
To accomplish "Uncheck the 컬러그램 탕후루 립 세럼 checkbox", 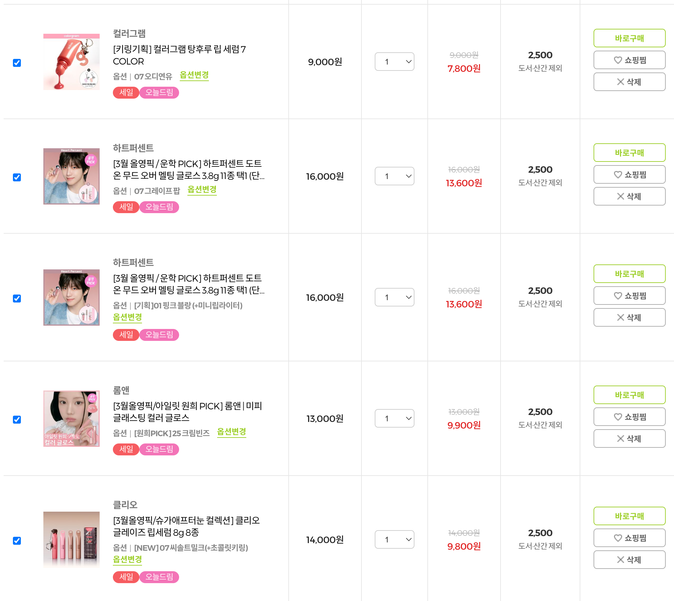I will (17, 63).
